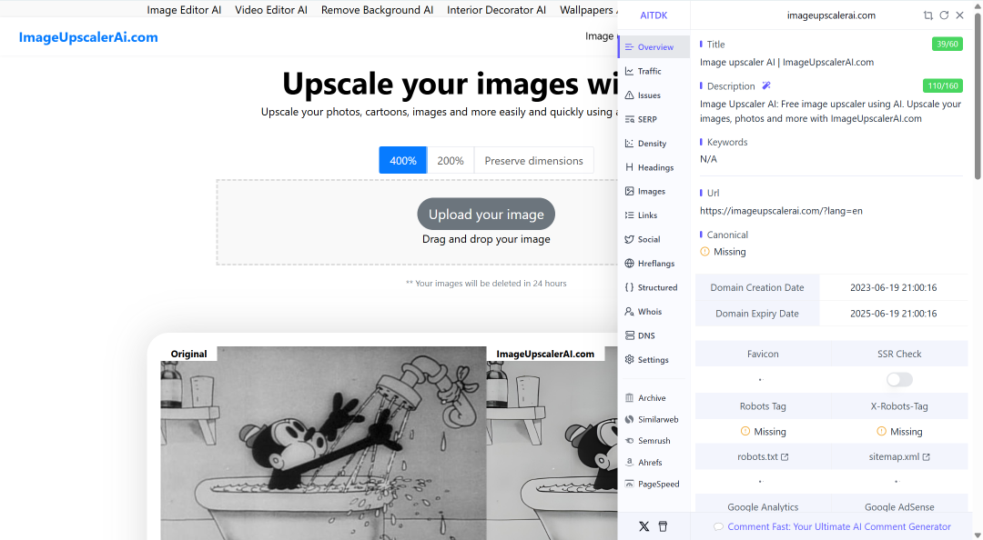
Task: Click the Links list icon
Action: [630, 215]
